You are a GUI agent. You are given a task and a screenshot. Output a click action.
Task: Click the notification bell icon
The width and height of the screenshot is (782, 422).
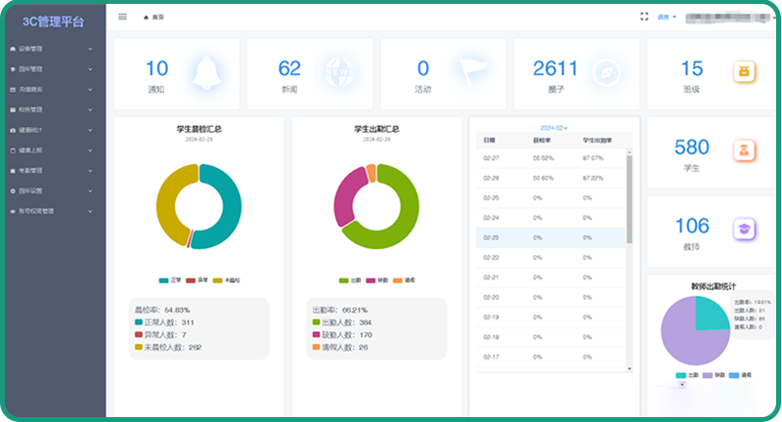pos(206,73)
